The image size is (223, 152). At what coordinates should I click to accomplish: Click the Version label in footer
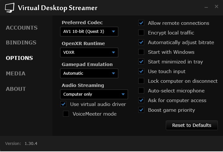tap(13, 144)
